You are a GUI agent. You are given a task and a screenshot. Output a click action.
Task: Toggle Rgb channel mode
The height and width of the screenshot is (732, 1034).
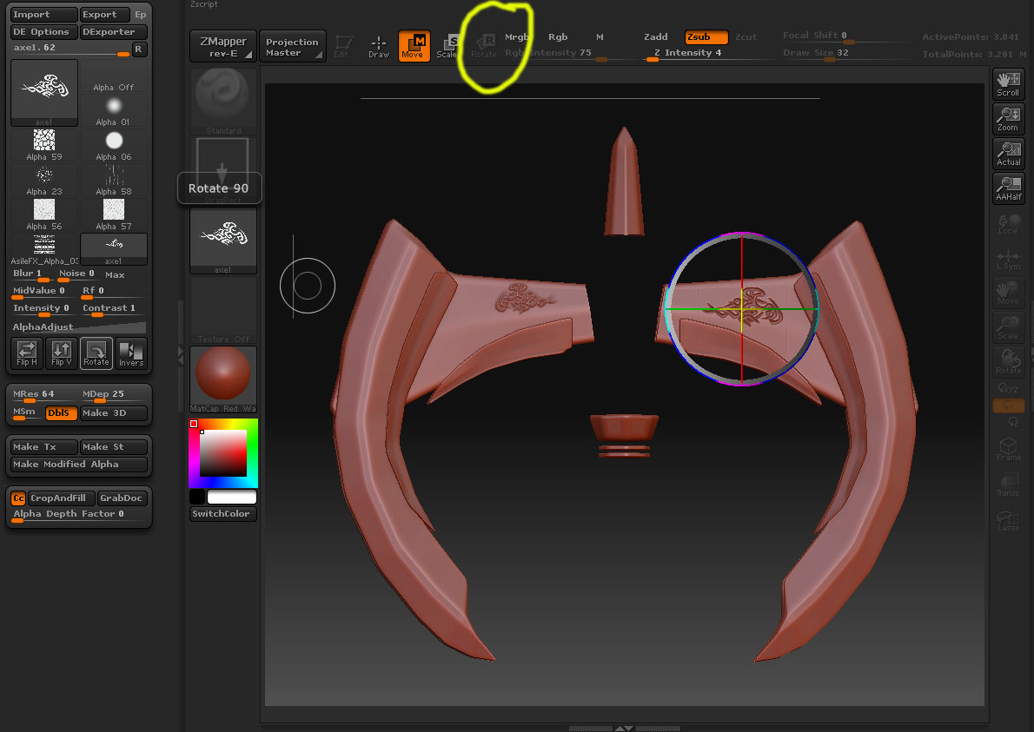(558, 36)
